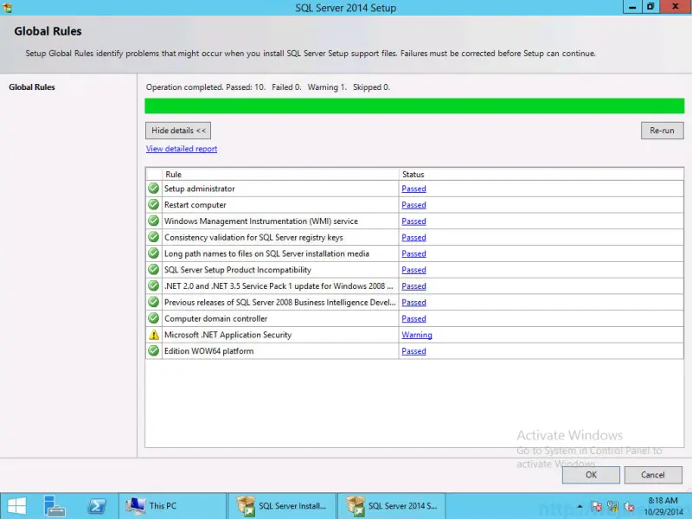
Task: Collapse details with the Hide details button
Action: pos(177,131)
